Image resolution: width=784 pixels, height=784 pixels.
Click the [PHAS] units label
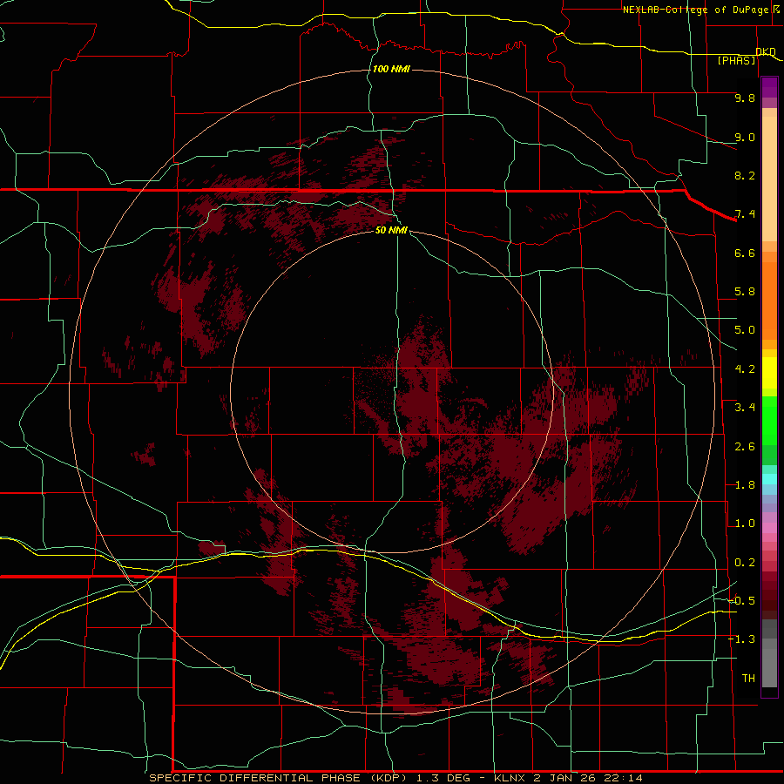coord(736,60)
